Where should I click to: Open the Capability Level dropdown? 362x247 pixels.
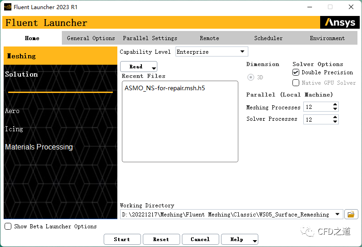coord(242,52)
